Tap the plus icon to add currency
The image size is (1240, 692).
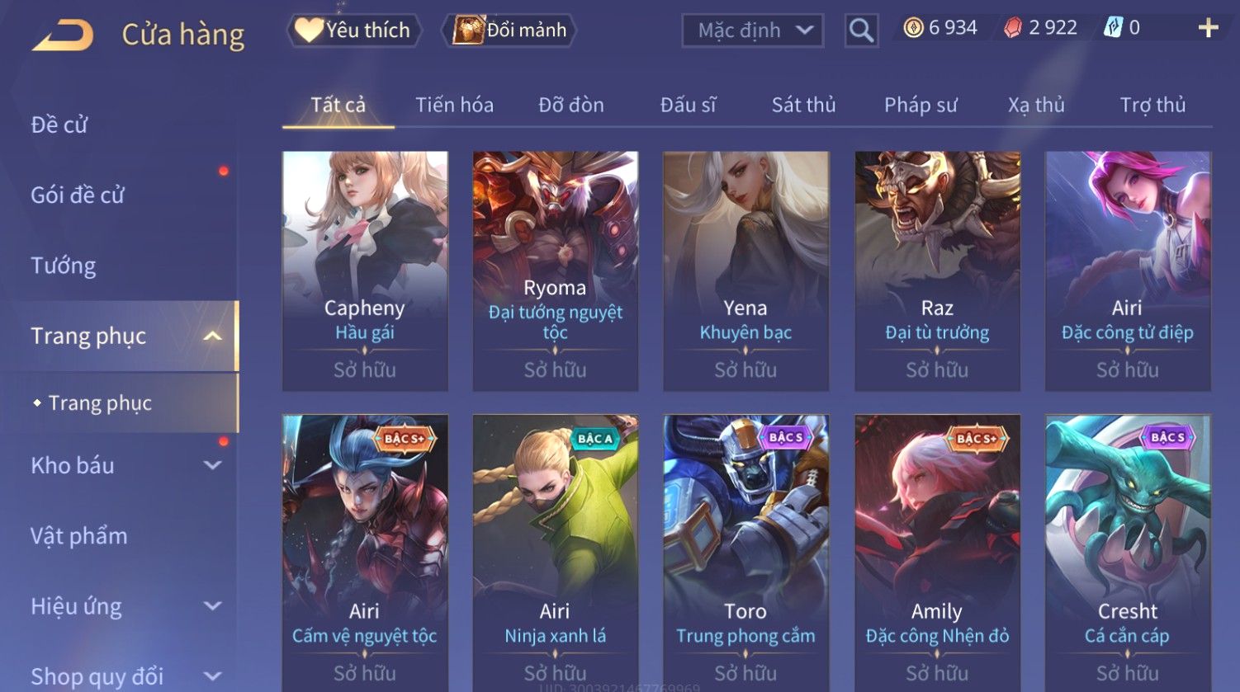pos(1208,28)
